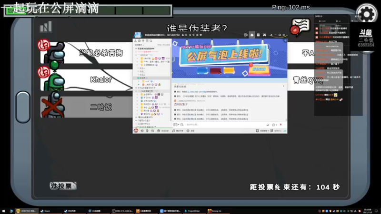Click YY channel share icon
Screen dimensions: 381x214
pos(197,35)
